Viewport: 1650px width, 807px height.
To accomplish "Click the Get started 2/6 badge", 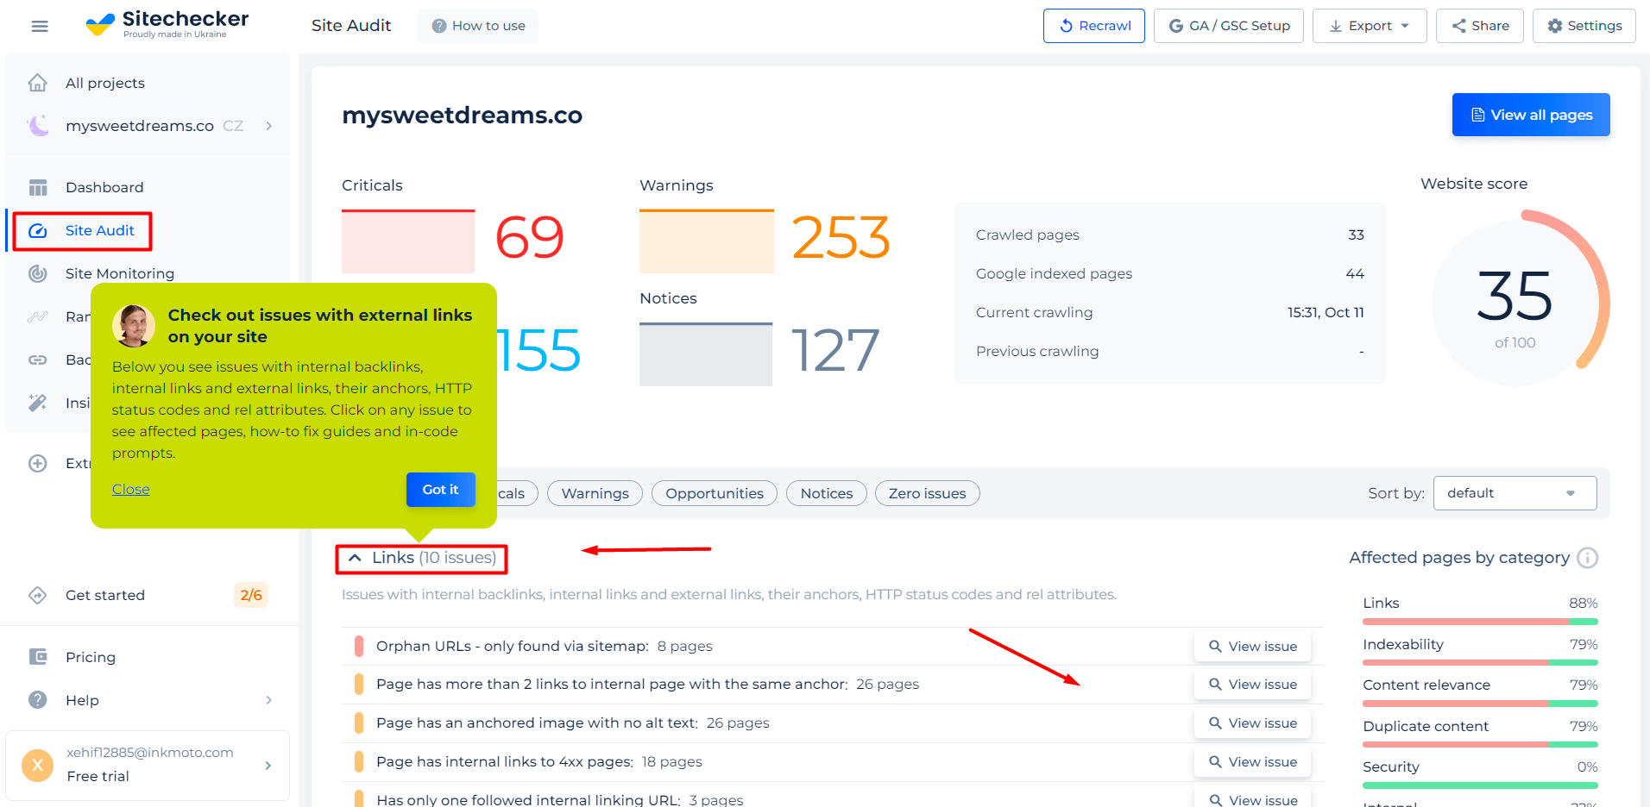I will pyautogui.click(x=251, y=595).
